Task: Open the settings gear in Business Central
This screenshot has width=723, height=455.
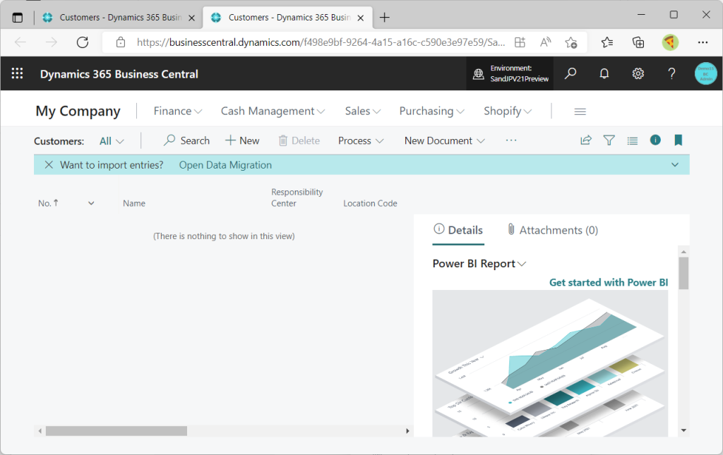Action: [x=638, y=73]
